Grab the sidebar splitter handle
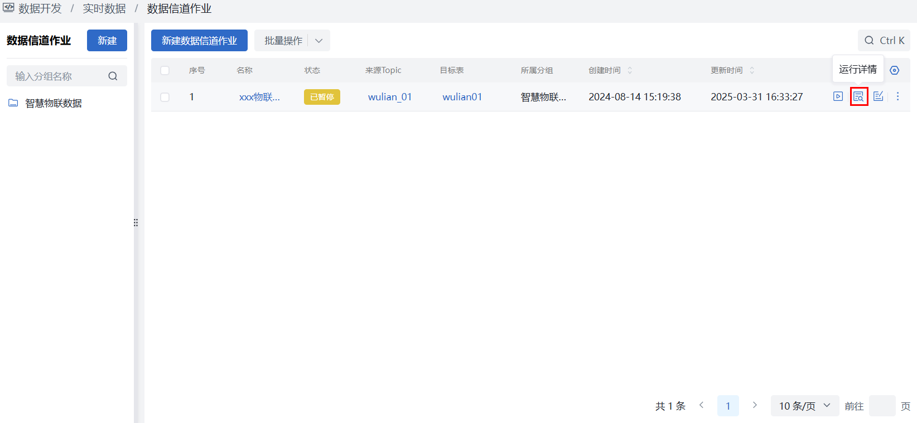The width and height of the screenshot is (917, 423). 136,222
